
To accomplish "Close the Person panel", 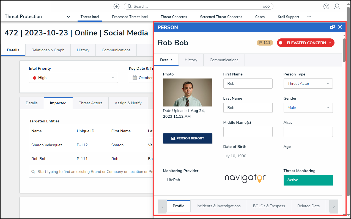I will click(340, 27).
